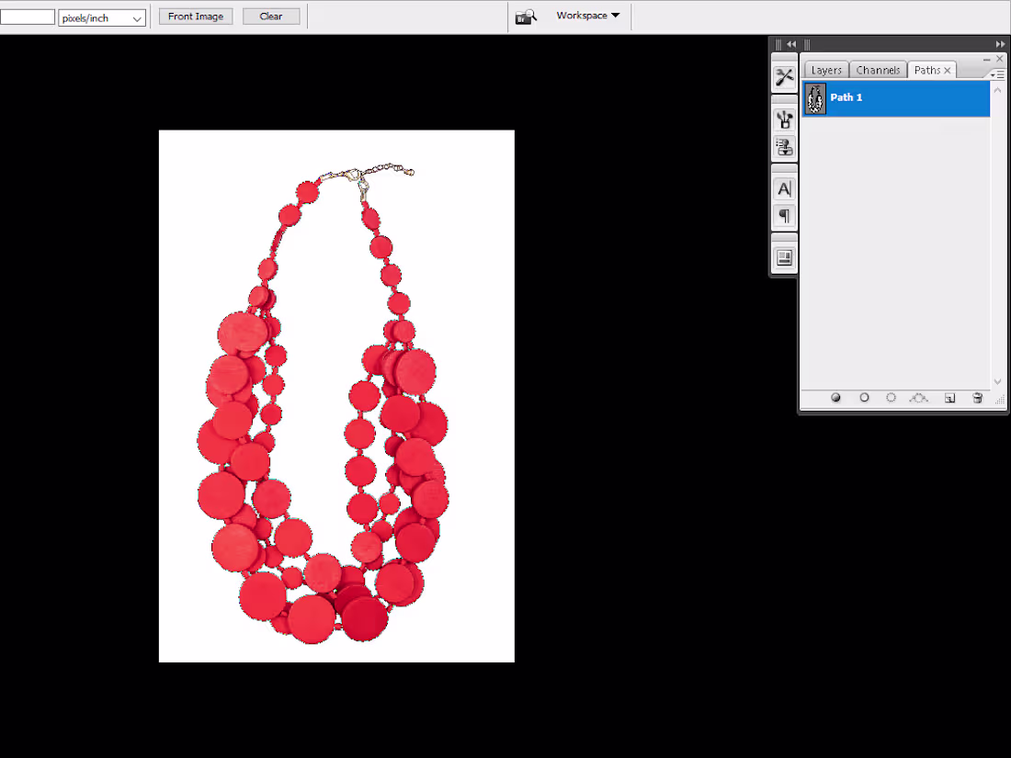
Task: Stroke the path with brush icon
Action: coord(864,398)
